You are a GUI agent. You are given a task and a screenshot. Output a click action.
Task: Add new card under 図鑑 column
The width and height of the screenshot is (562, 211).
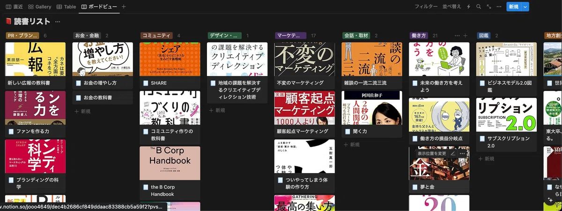point(488,158)
